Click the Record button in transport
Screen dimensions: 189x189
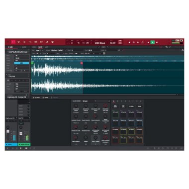[x=129, y=42]
